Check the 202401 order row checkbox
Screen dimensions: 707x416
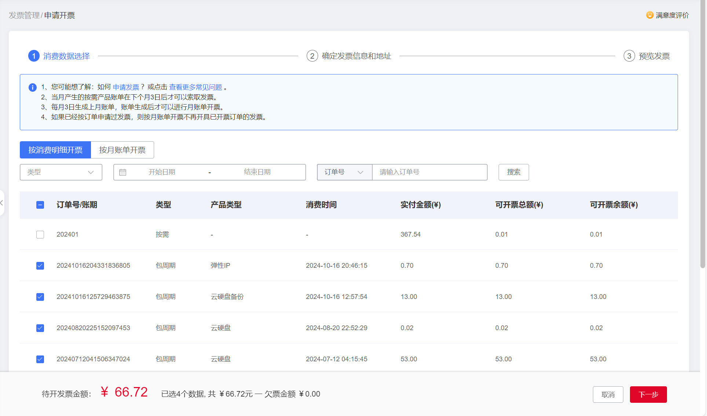coord(40,234)
